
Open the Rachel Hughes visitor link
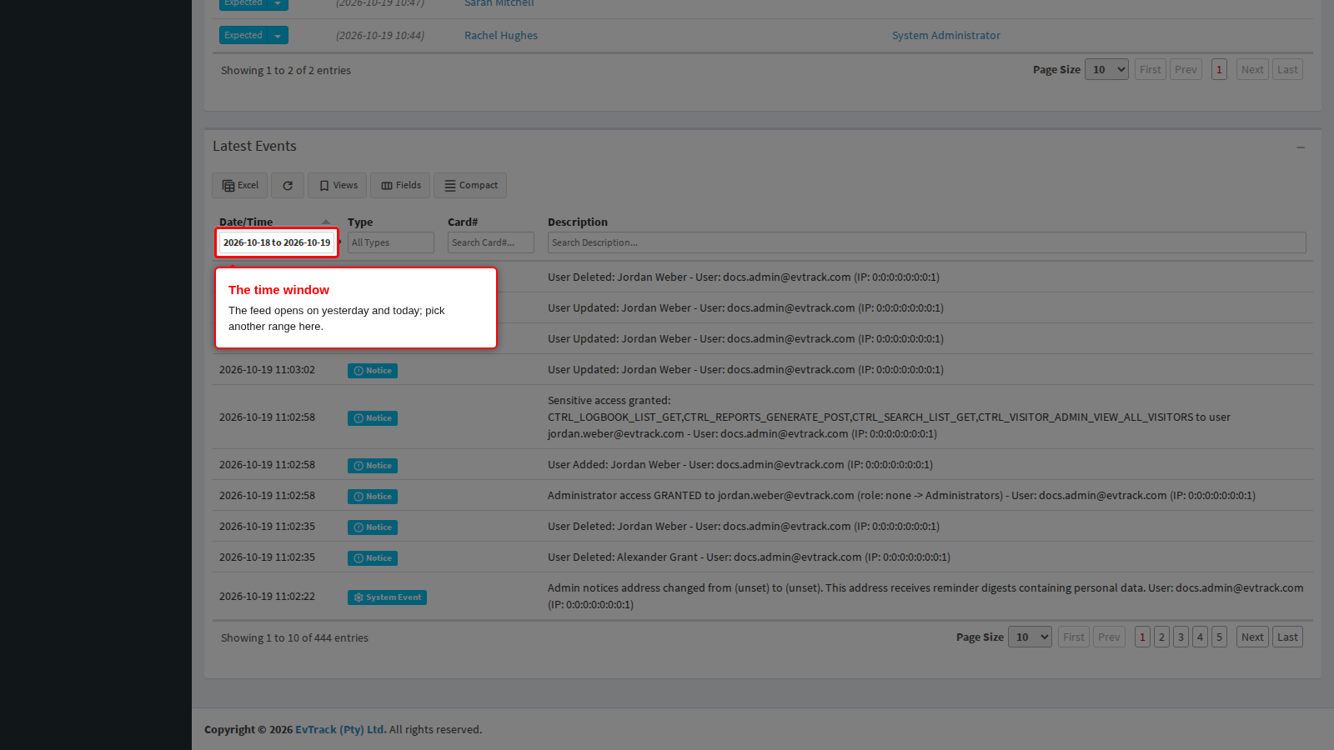[x=501, y=36]
